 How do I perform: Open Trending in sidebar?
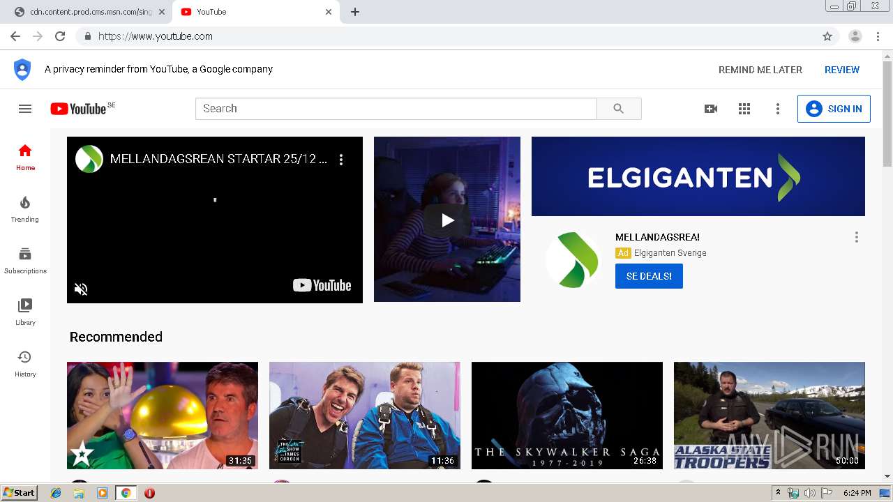click(25, 209)
